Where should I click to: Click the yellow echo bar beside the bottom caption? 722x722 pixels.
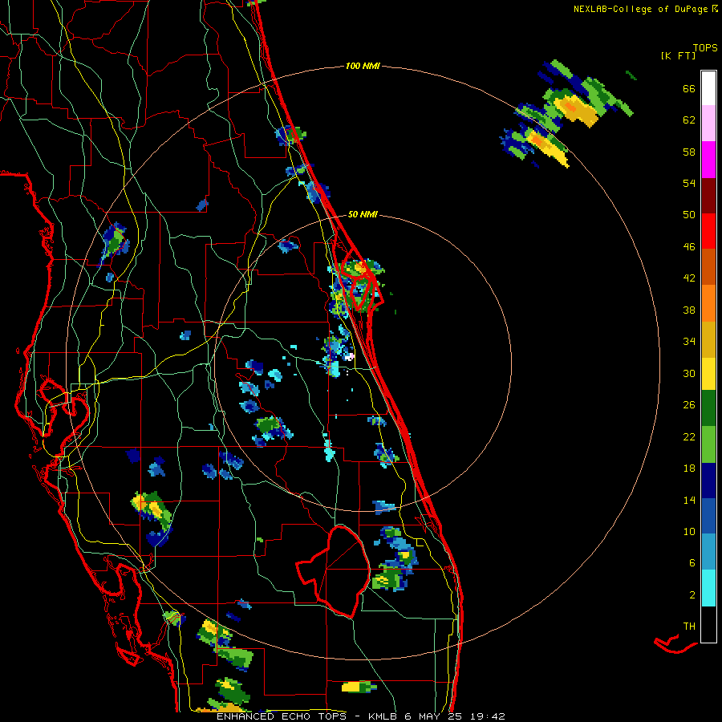(359, 687)
